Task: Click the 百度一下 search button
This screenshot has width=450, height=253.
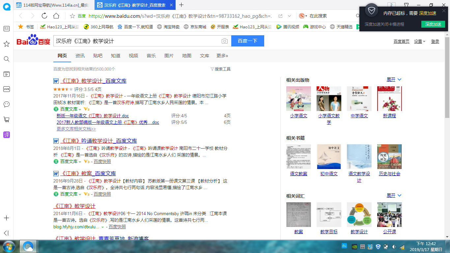Action: 248,41
